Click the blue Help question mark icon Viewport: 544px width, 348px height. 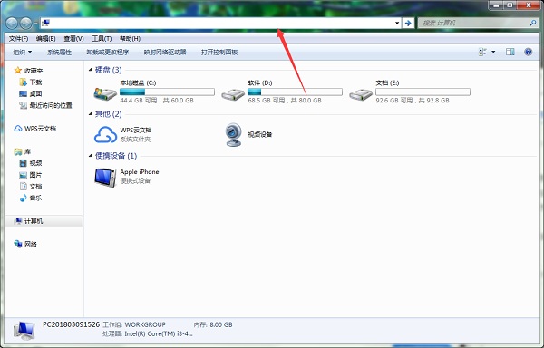528,52
